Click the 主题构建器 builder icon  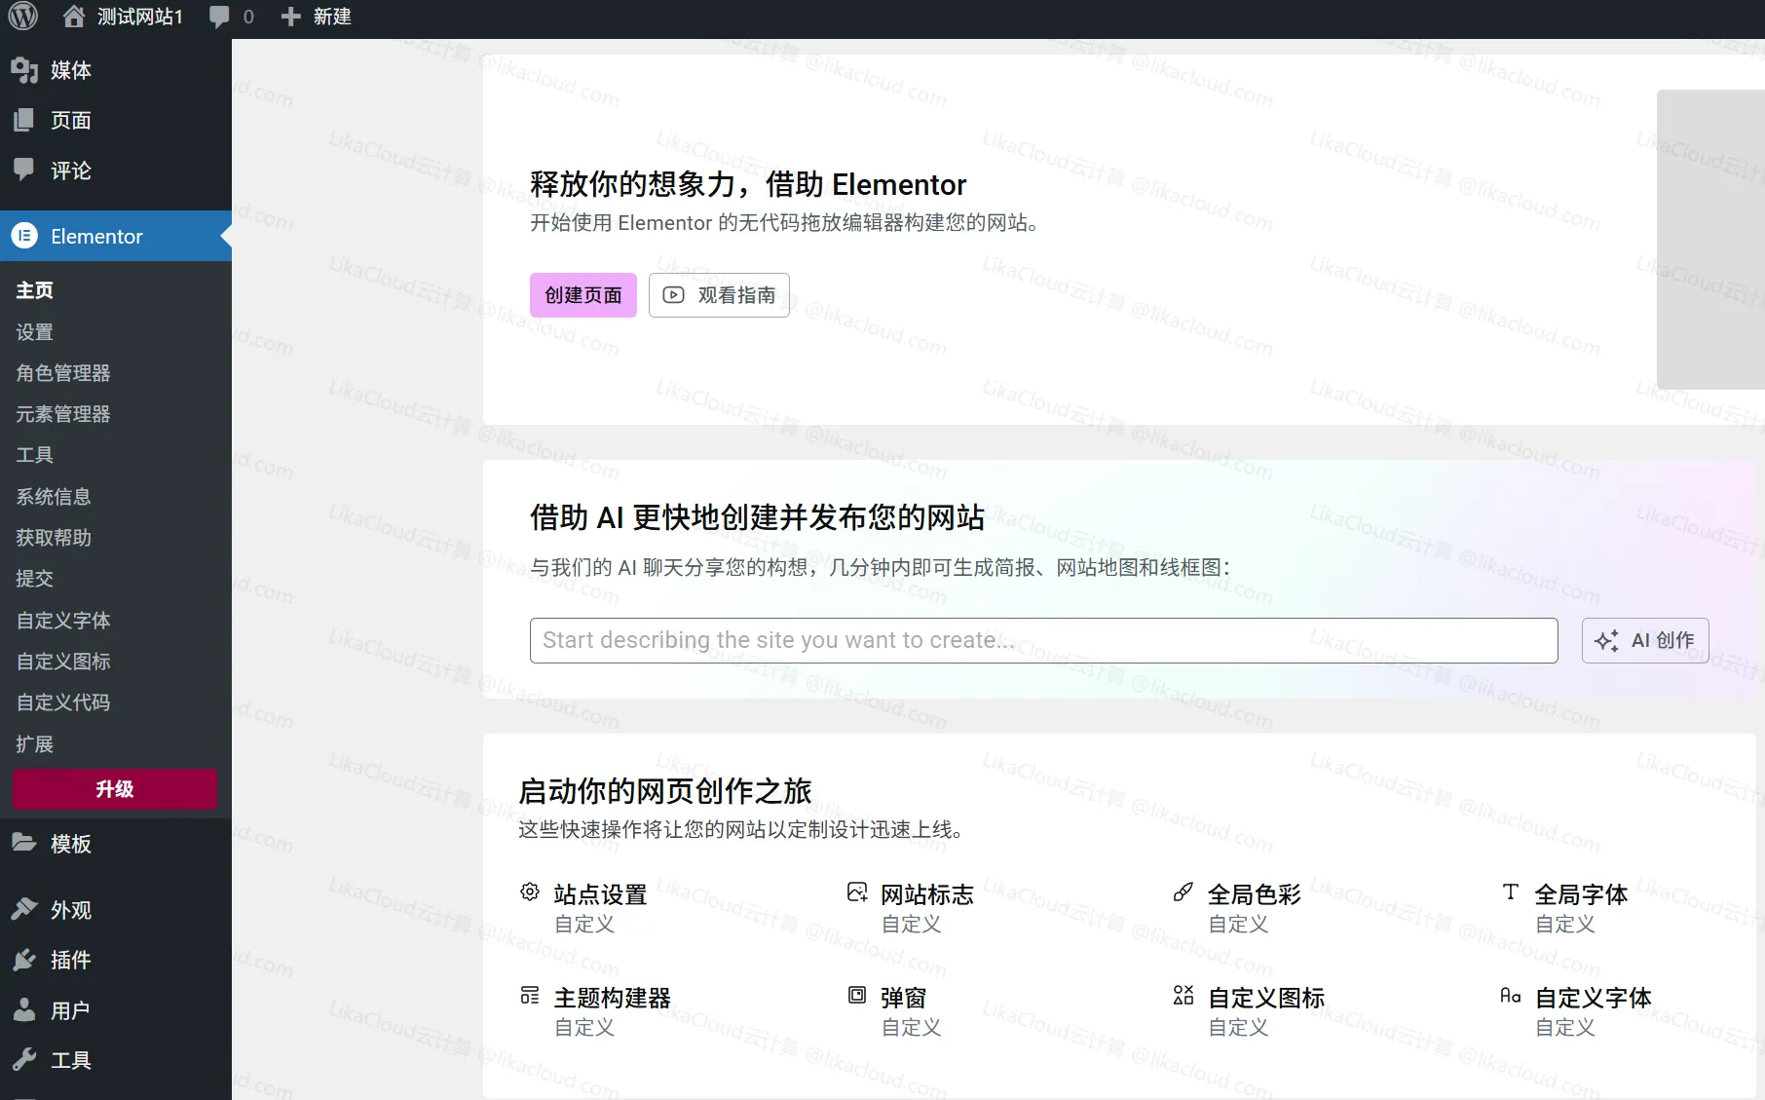click(x=529, y=995)
